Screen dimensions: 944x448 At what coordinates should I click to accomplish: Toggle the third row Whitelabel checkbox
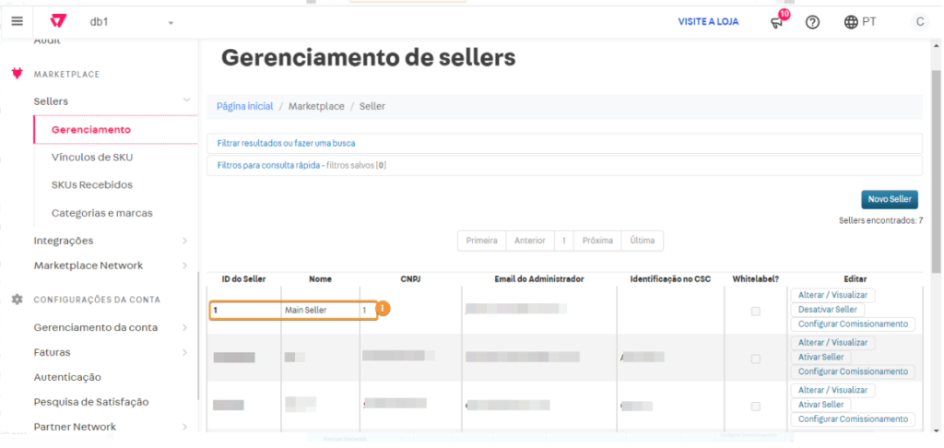[x=756, y=407]
